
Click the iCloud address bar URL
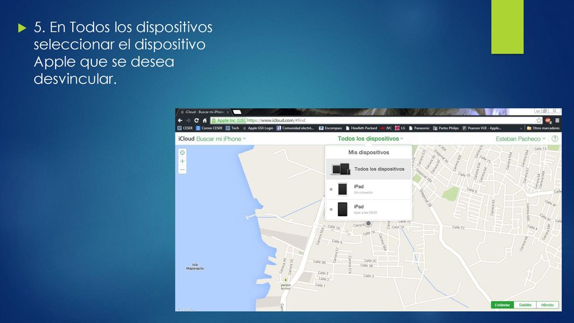coord(276,121)
